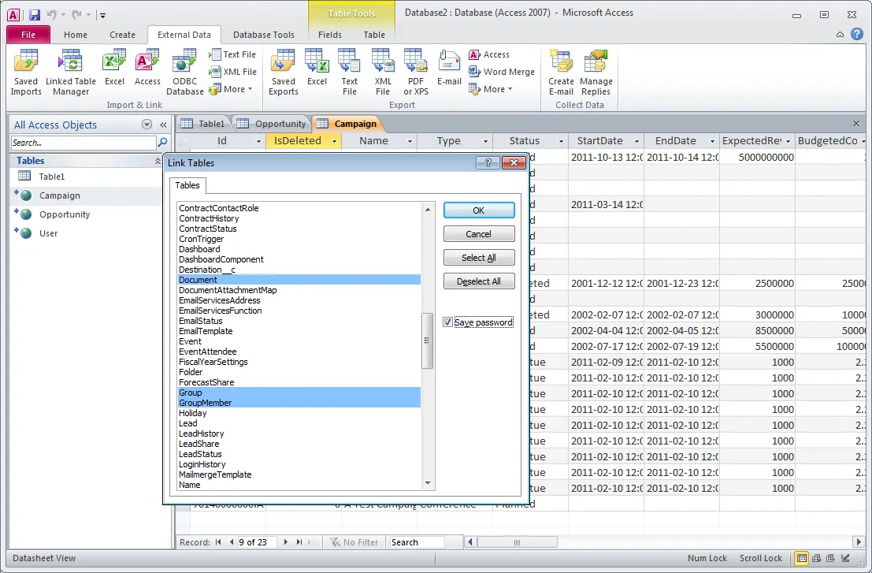This screenshot has height=573, width=872.
Task: Click the Select All button
Action: [x=479, y=257]
